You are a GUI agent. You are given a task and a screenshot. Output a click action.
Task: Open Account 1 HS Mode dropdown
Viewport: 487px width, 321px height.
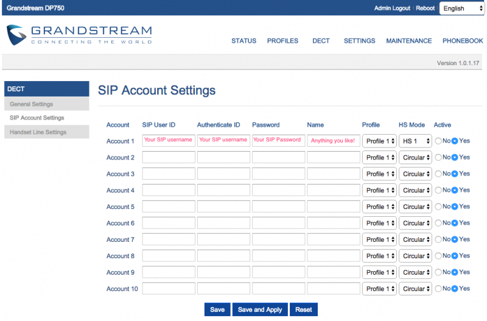click(x=415, y=141)
